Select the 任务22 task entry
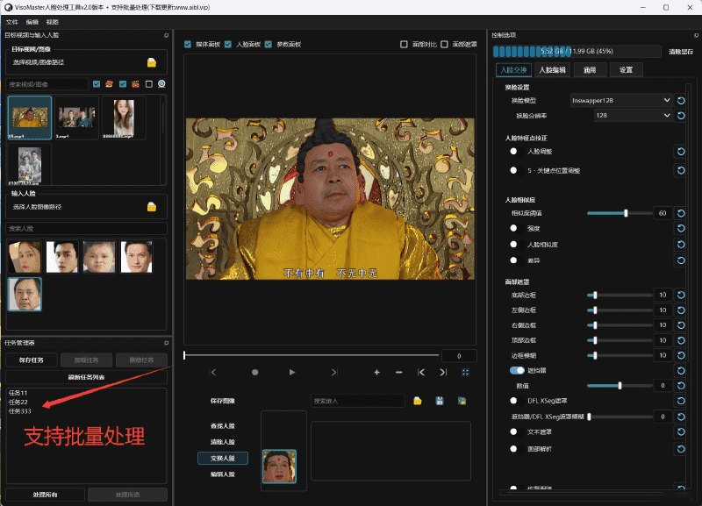Screen dimensions: 702x506 18,402
